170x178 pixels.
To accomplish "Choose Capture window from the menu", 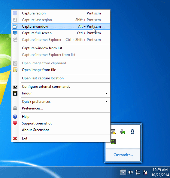I will [61, 26].
